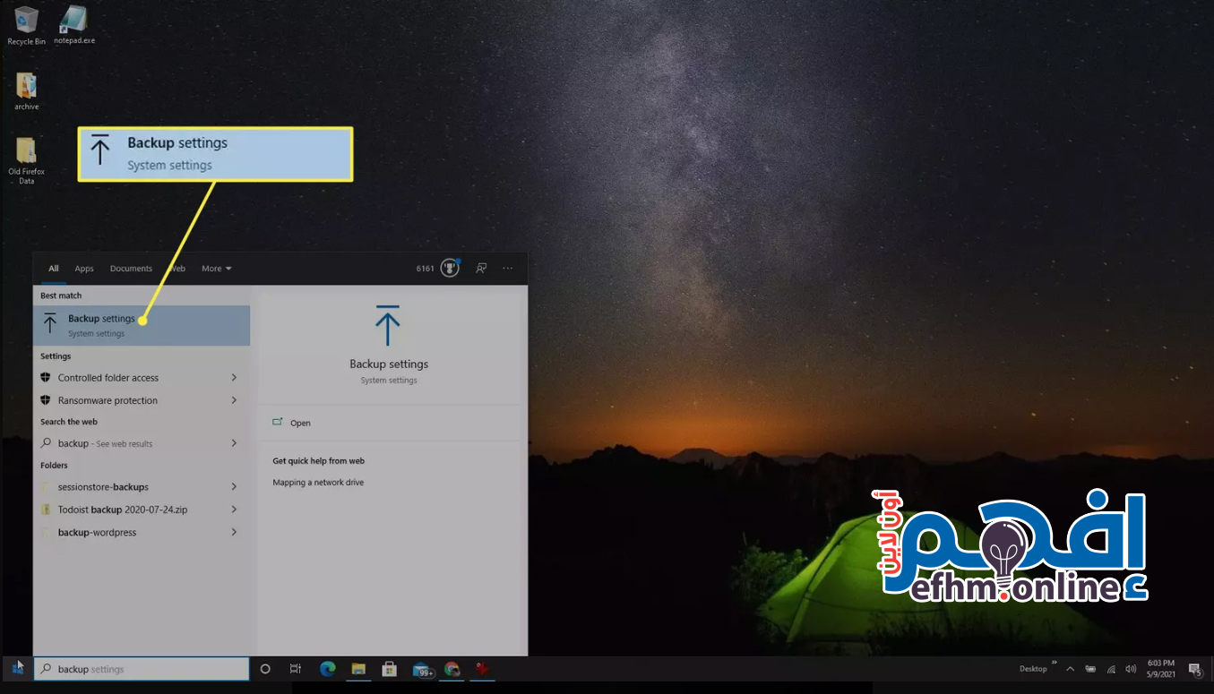Launch Microsoft Edge from taskbar

pos(328,669)
